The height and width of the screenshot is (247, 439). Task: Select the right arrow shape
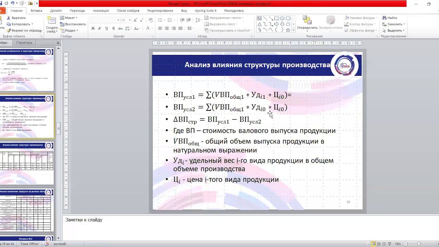pos(276,24)
